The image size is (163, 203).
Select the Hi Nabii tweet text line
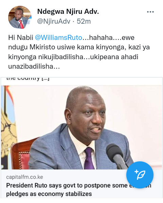(x=71, y=38)
